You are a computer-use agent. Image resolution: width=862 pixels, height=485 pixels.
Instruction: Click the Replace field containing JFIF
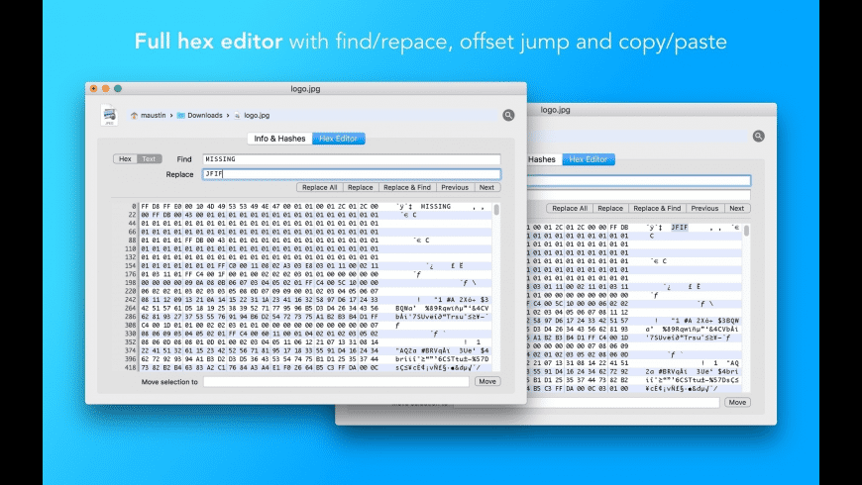click(x=352, y=174)
